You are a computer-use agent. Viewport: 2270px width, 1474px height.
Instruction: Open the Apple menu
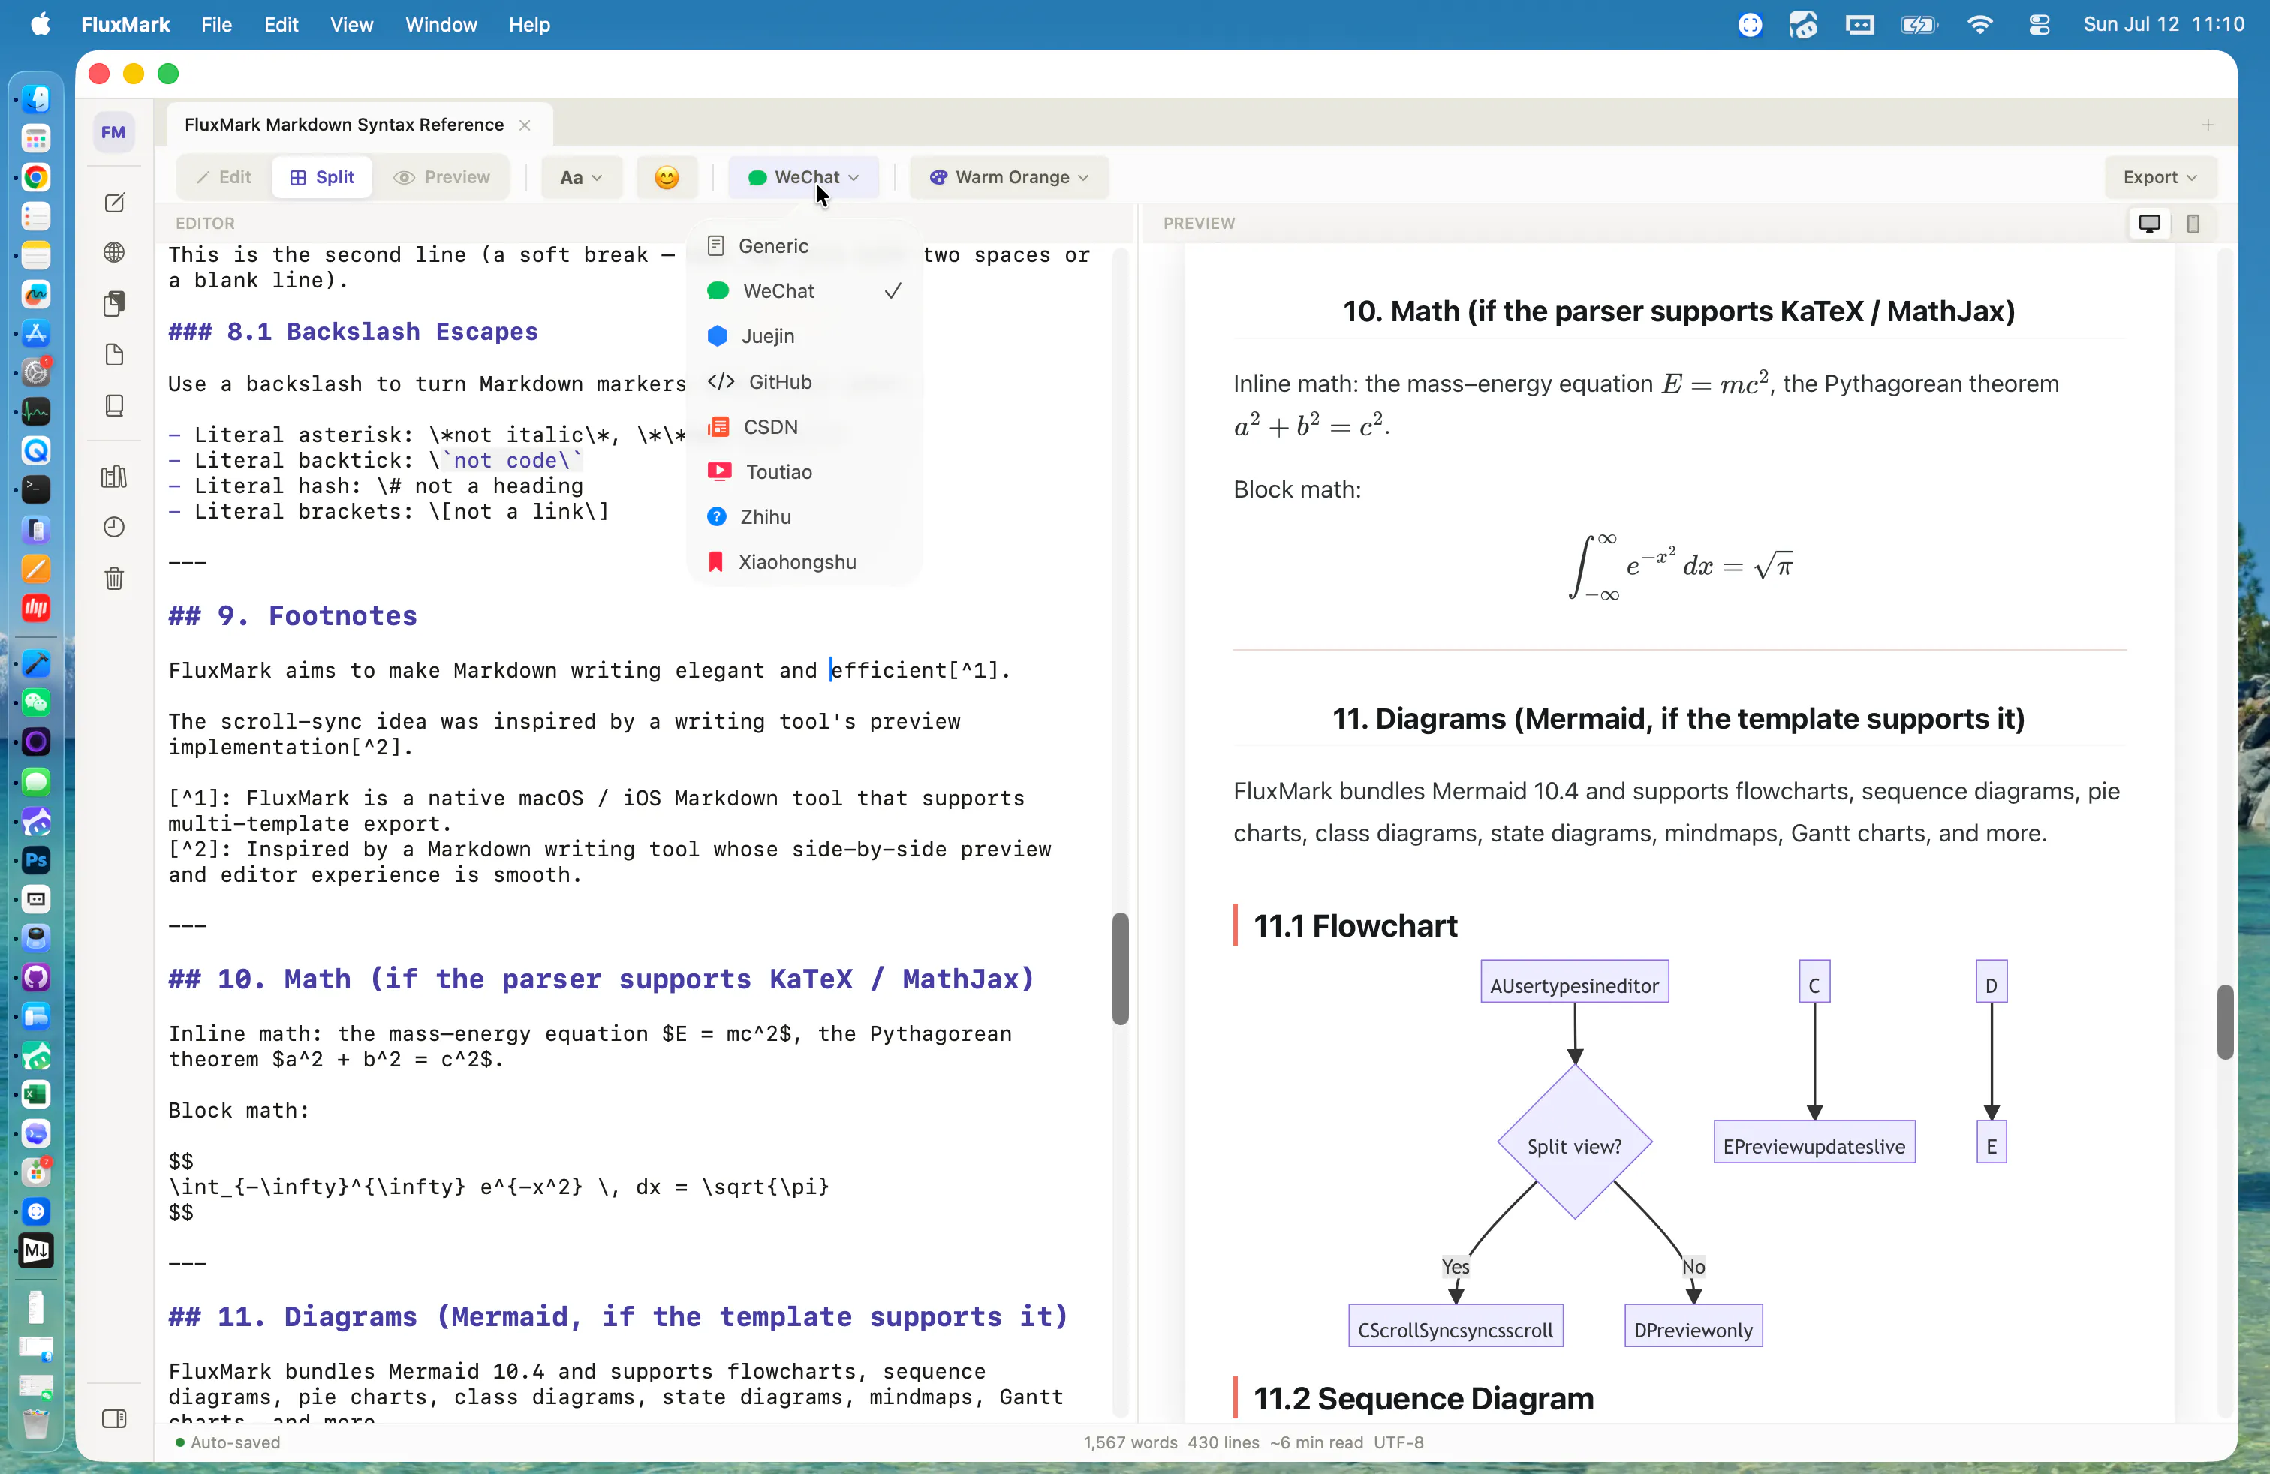tap(40, 24)
